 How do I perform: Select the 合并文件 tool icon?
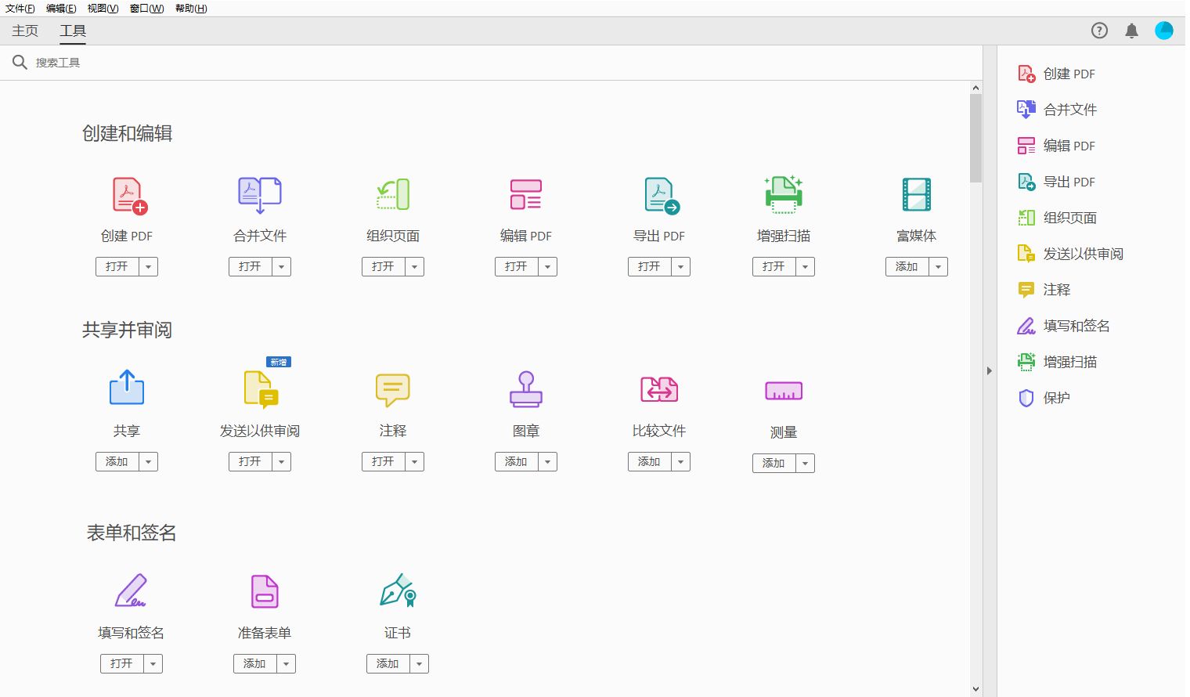coord(259,195)
